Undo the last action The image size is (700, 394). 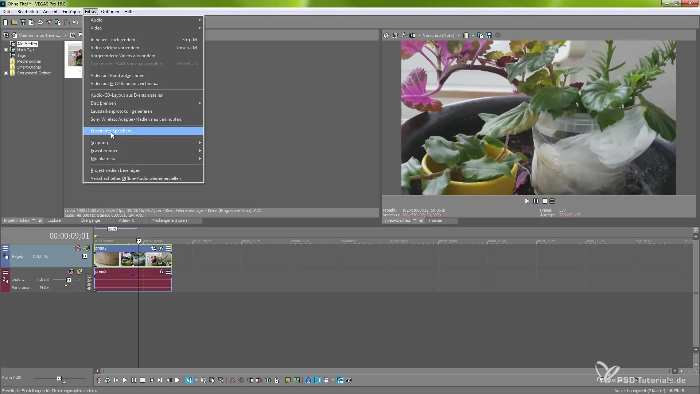pyautogui.click(x=75, y=23)
